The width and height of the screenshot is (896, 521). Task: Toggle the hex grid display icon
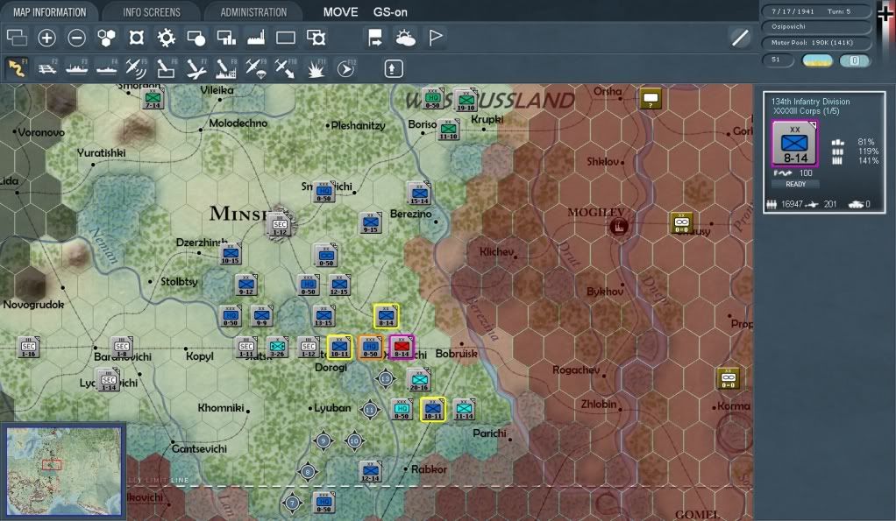106,38
